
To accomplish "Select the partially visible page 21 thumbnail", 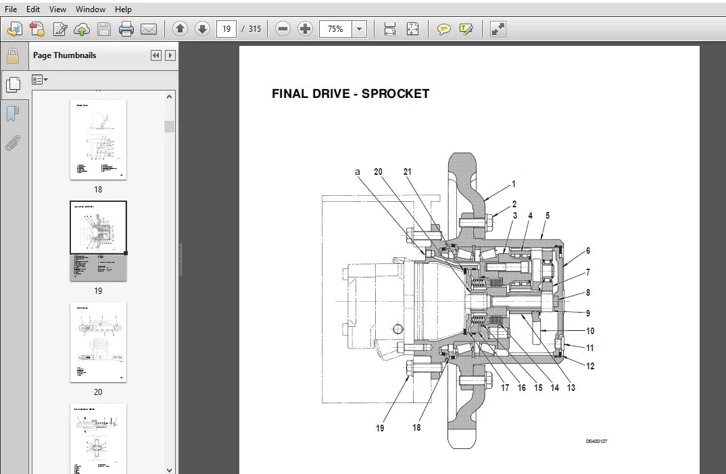I will pos(98,438).
